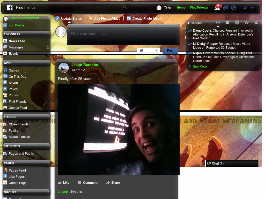Open the audience selector dropdown near Post
265x199 pixels.
(x=149, y=51)
